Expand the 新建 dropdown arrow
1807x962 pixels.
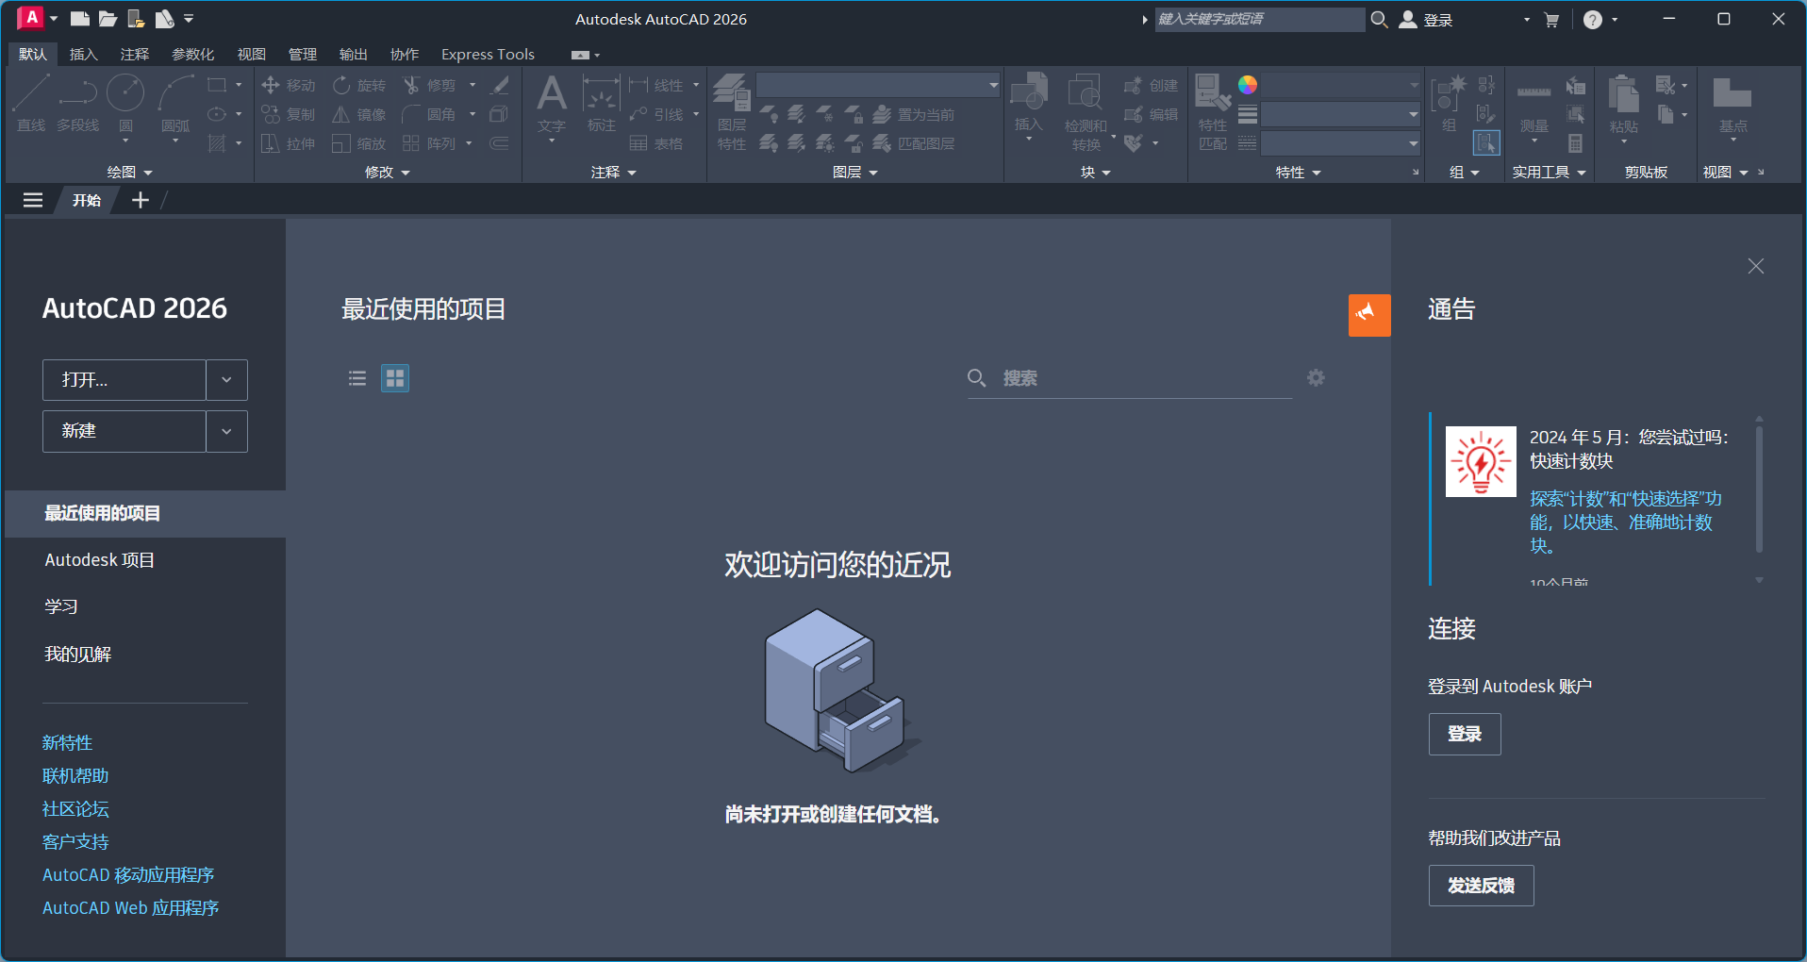pos(226,431)
